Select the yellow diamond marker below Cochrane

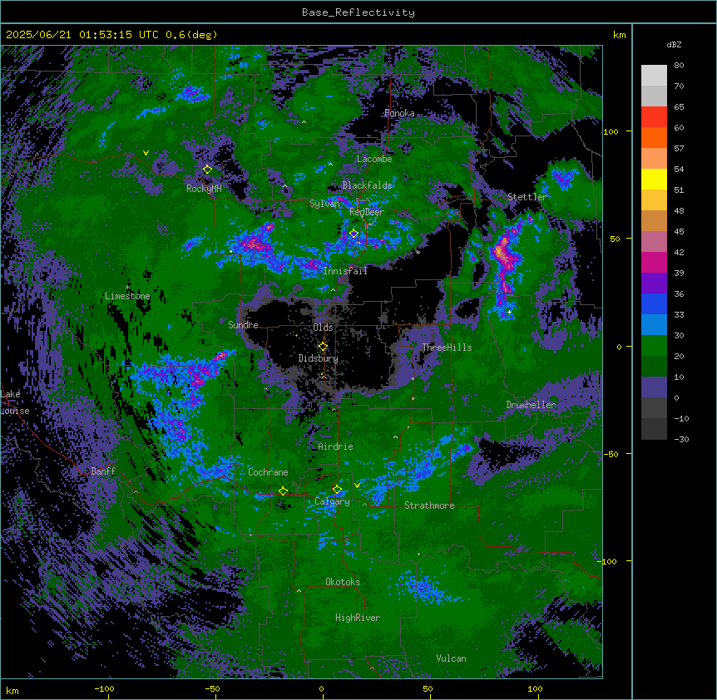click(x=284, y=490)
